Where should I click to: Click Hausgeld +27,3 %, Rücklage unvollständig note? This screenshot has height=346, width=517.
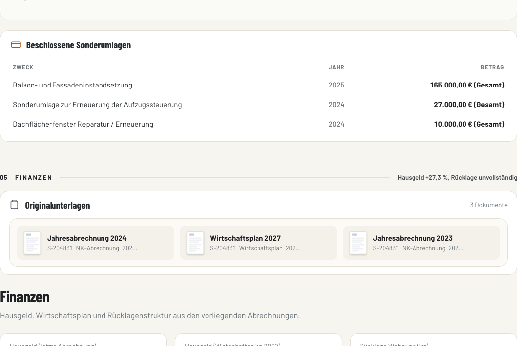coord(457,178)
